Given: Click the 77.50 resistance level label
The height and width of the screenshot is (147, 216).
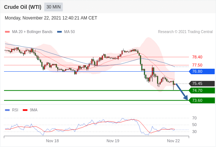Looking at the screenshot, I should tap(197, 65).
